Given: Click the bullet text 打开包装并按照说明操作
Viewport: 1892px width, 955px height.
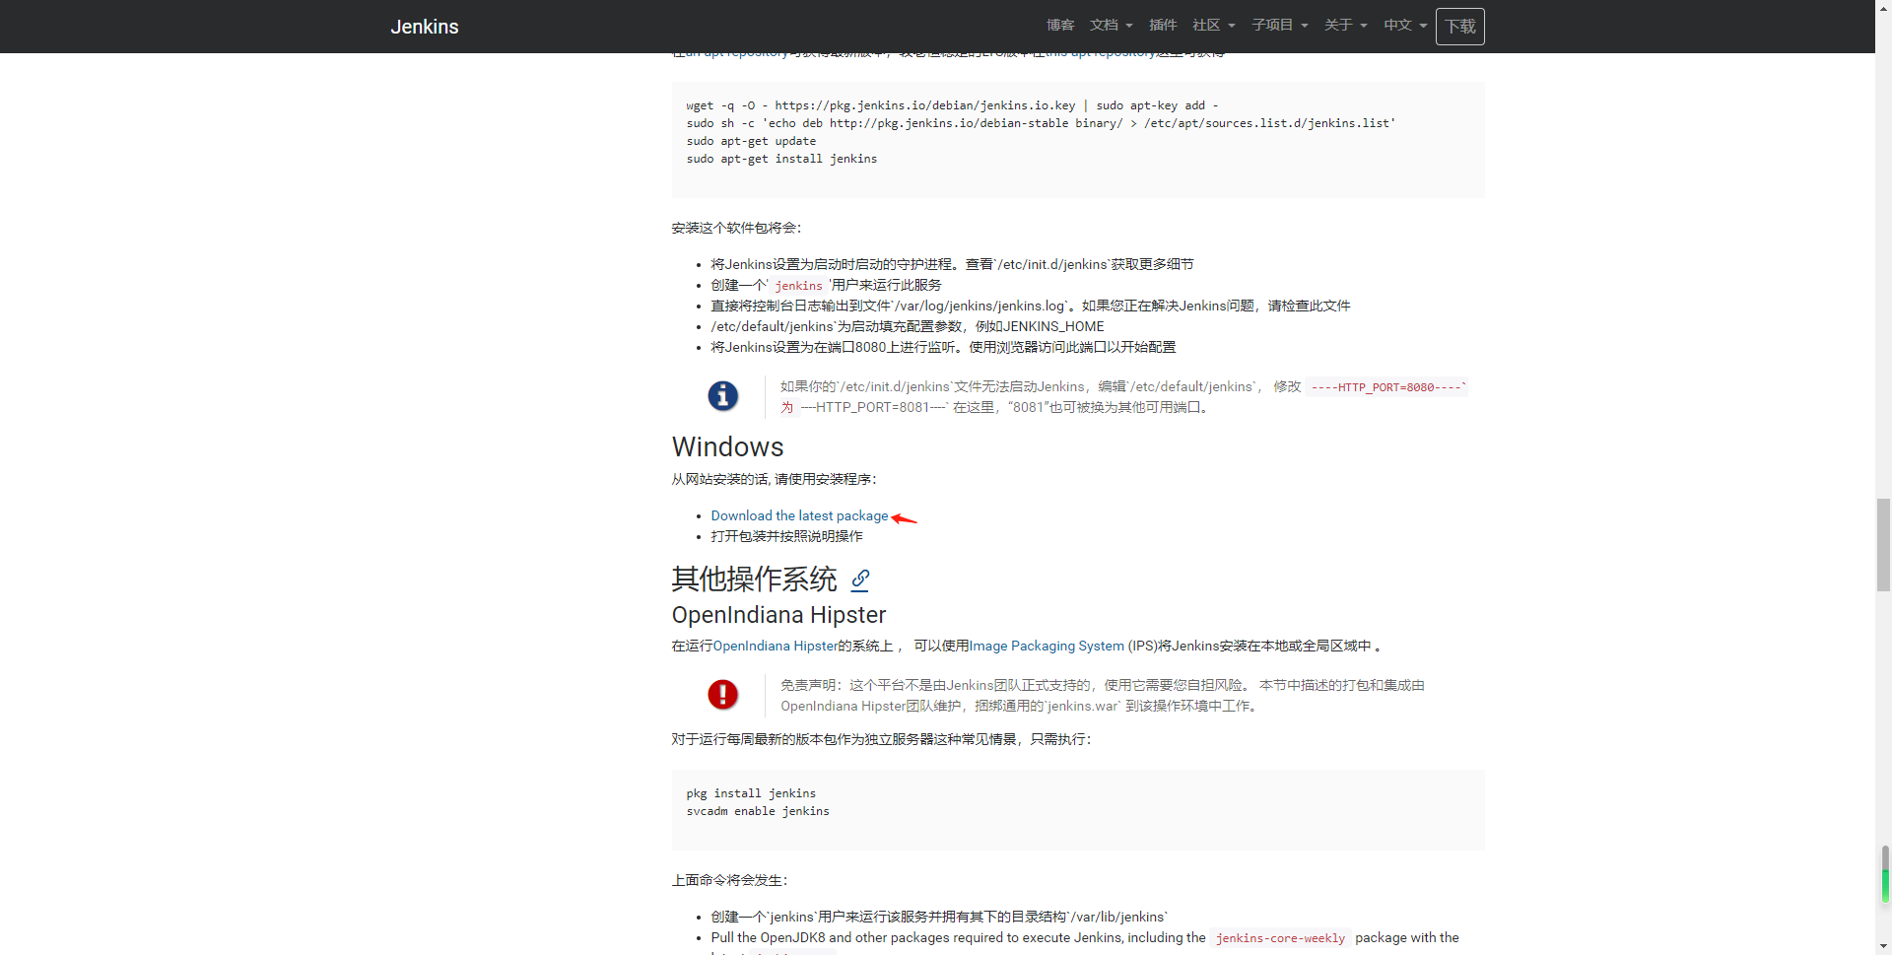Looking at the screenshot, I should coord(786,536).
